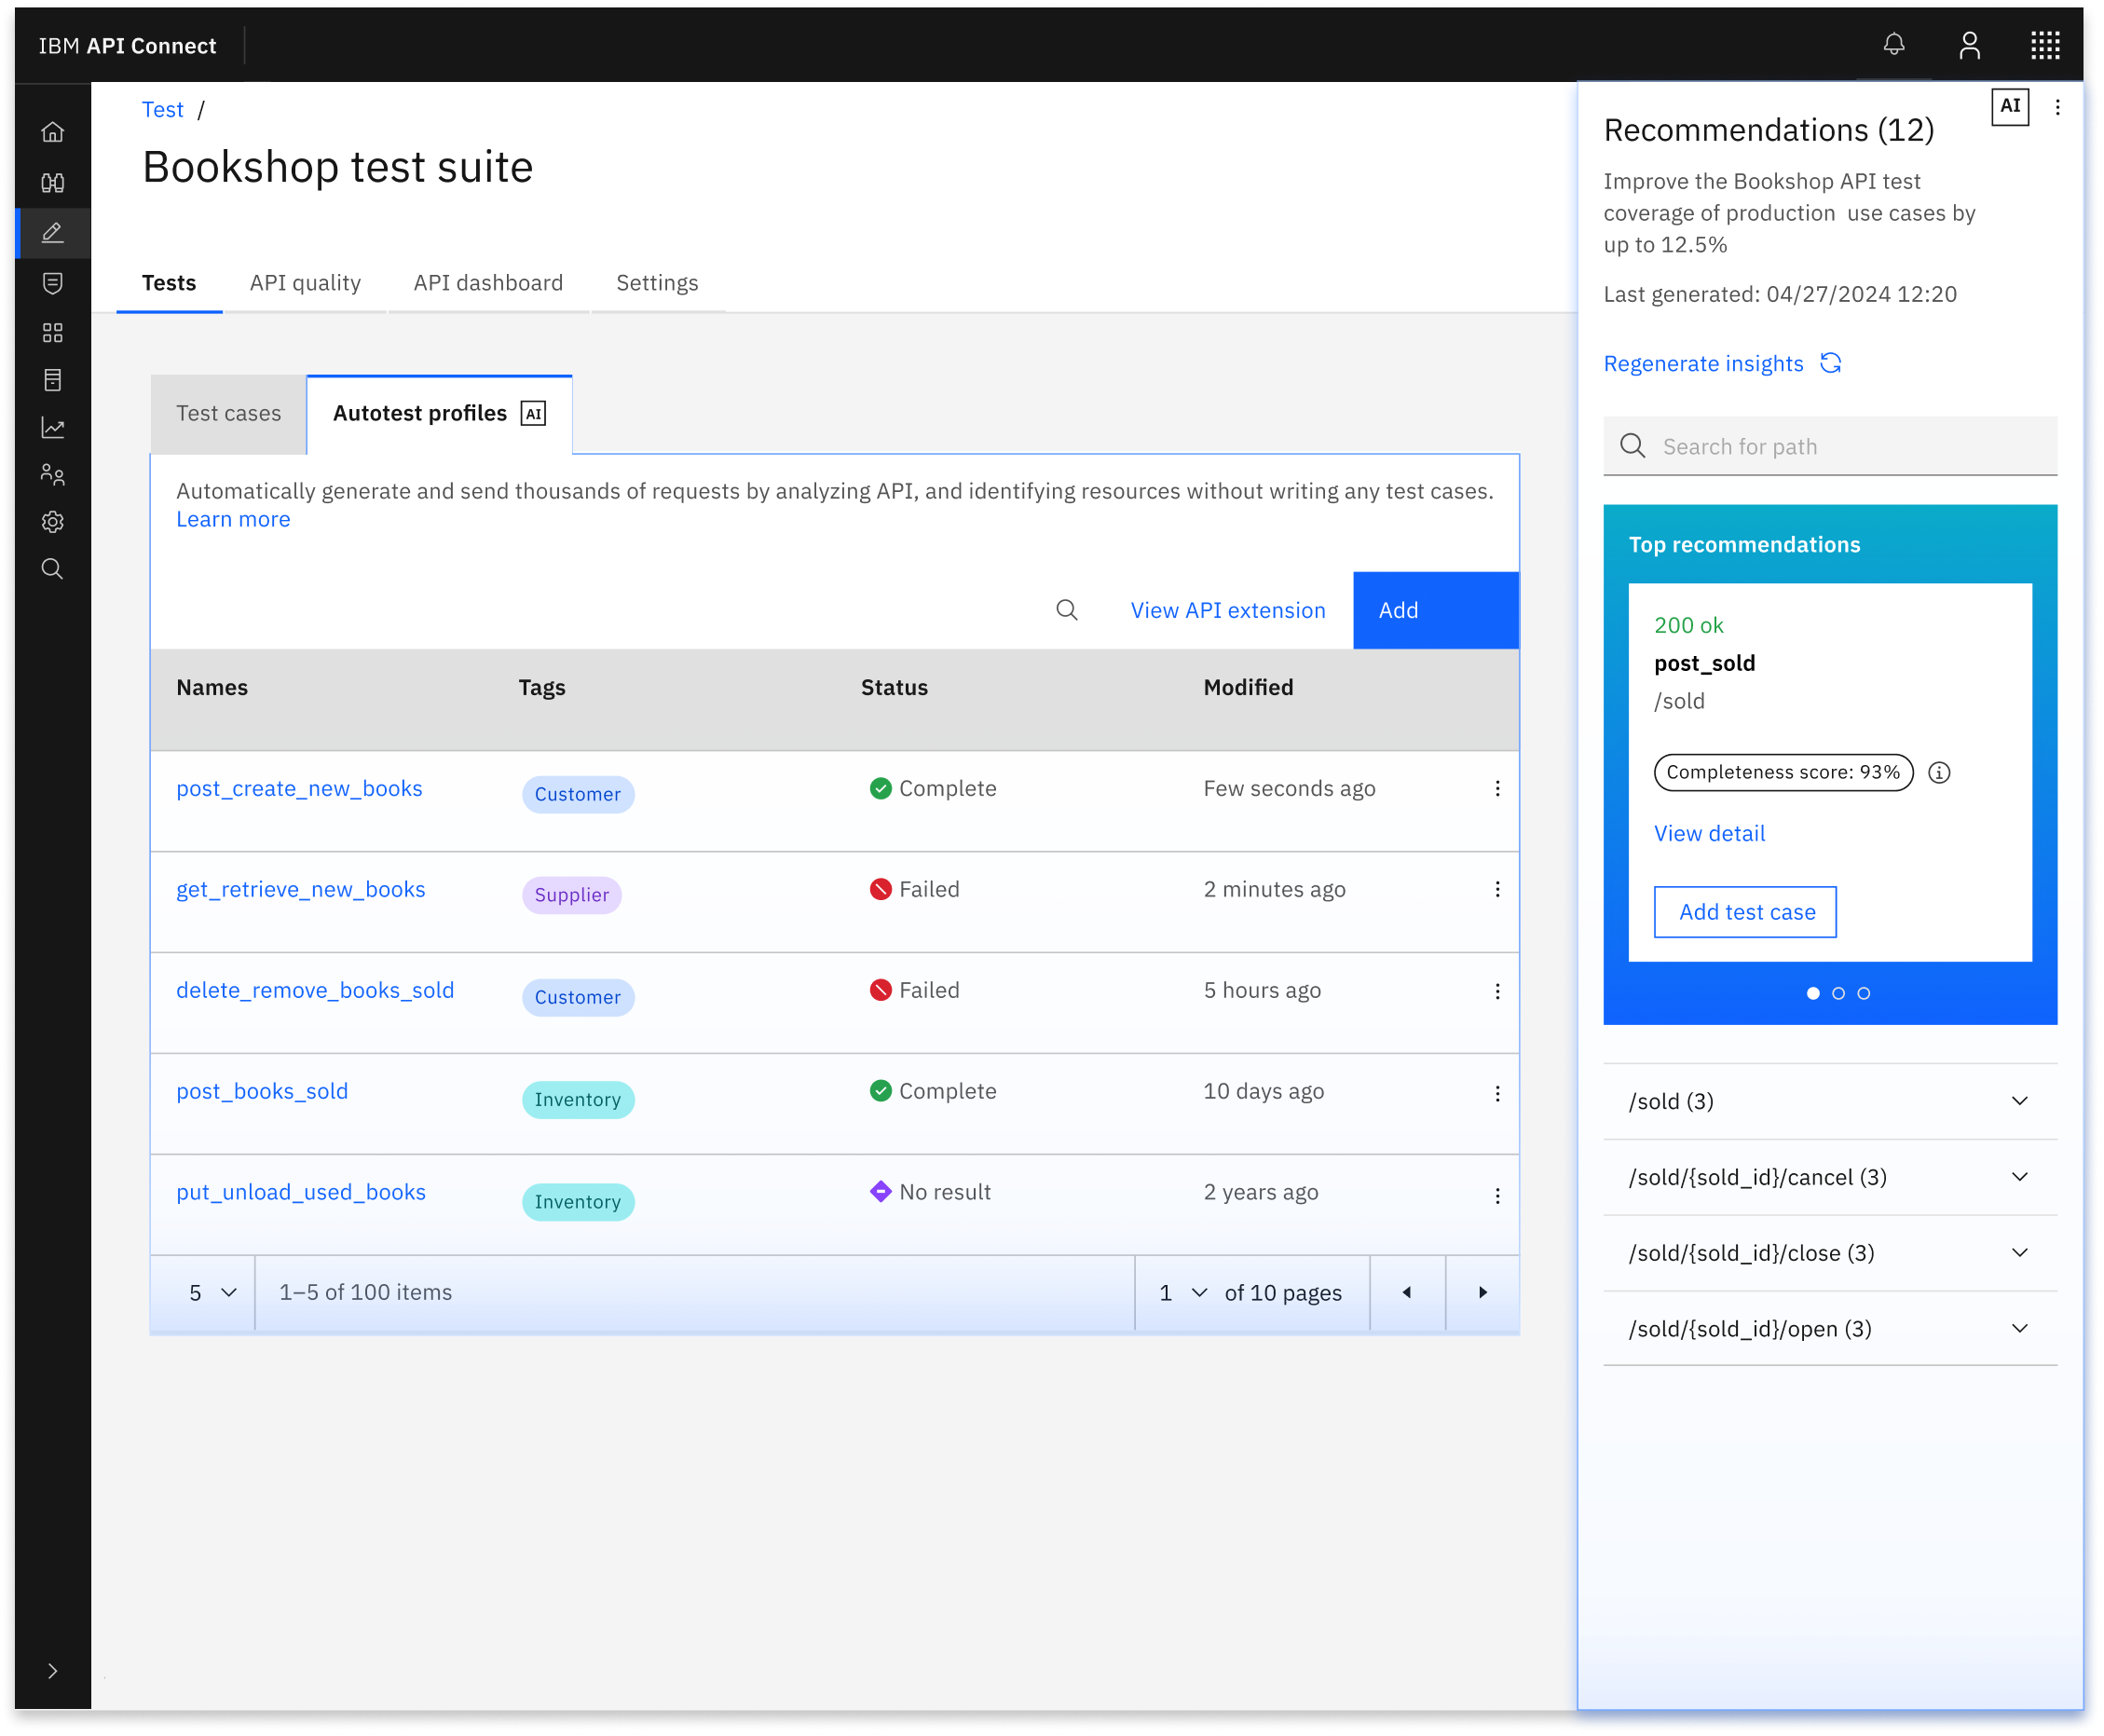
Task: Click the Learn more link
Action: coord(233,519)
